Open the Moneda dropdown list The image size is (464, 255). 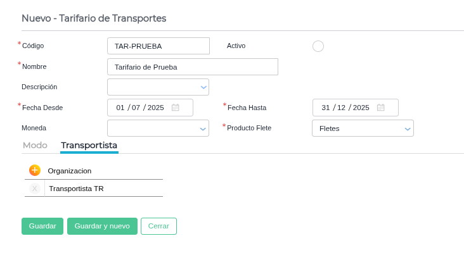[203, 128]
